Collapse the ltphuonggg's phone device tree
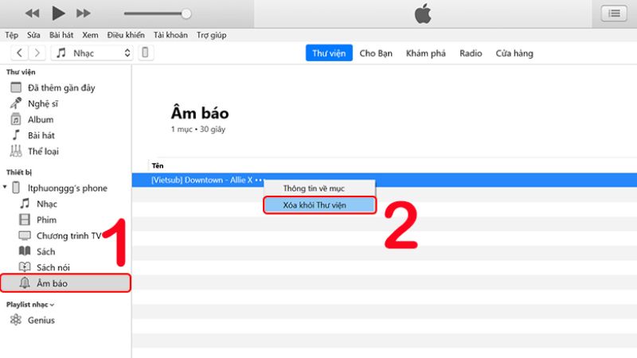637x358 pixels. [5, 187]
